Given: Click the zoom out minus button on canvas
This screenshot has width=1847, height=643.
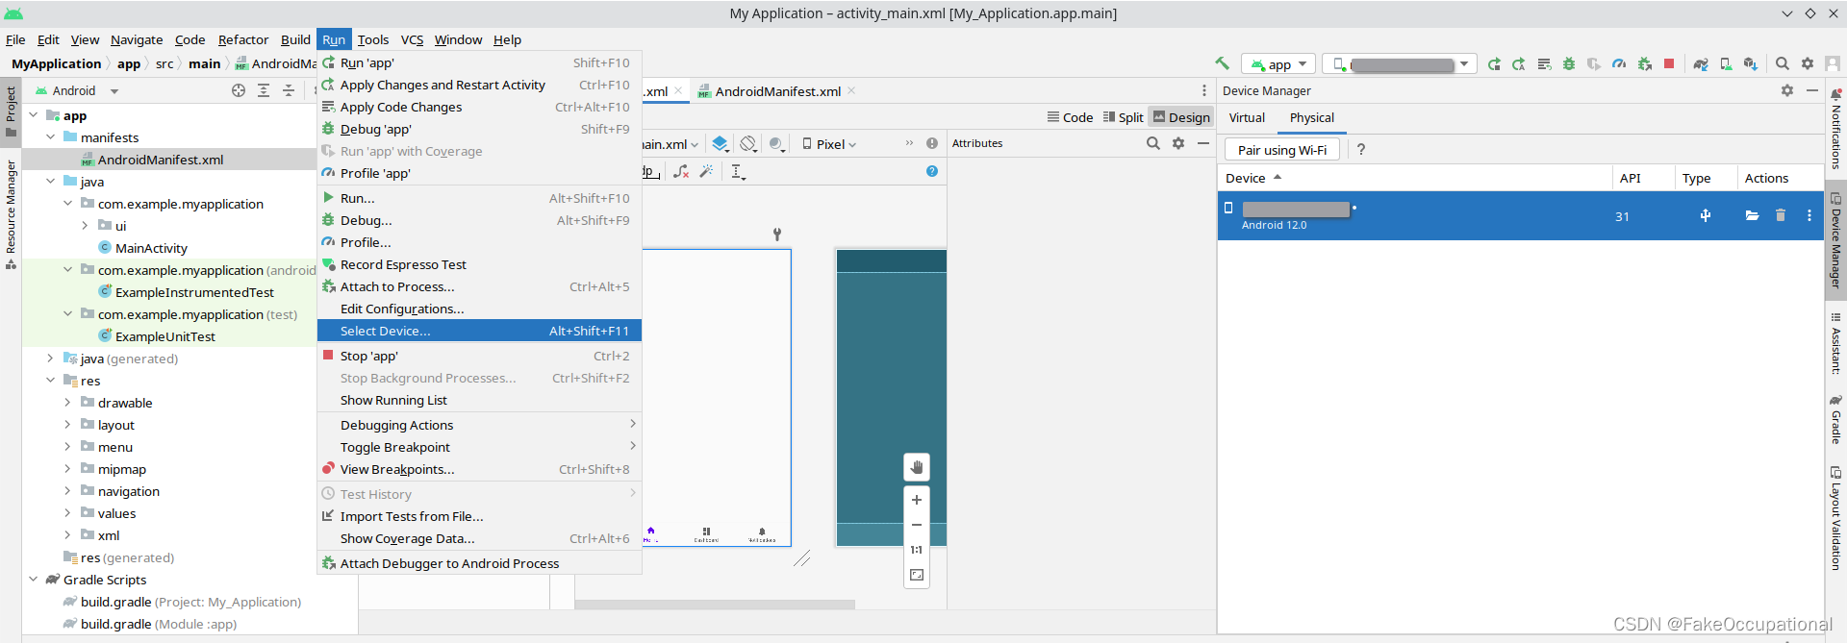Looking at the screenshot, I should [x=917, y=525].
